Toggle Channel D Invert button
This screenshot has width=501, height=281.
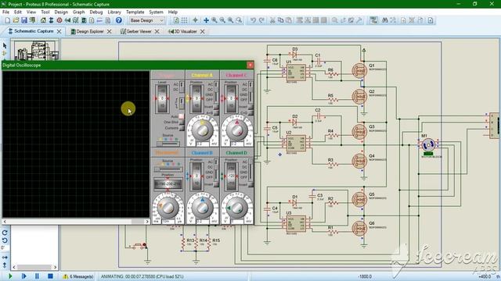250,184
